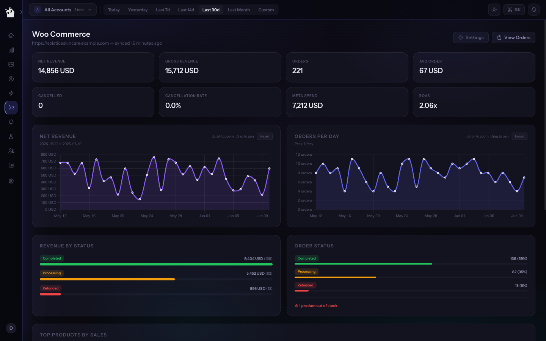This screenshot has height=341, width=546.
Task: Click the 2026-05-12 → 2026-06-10 date range text
Action: 61,144
